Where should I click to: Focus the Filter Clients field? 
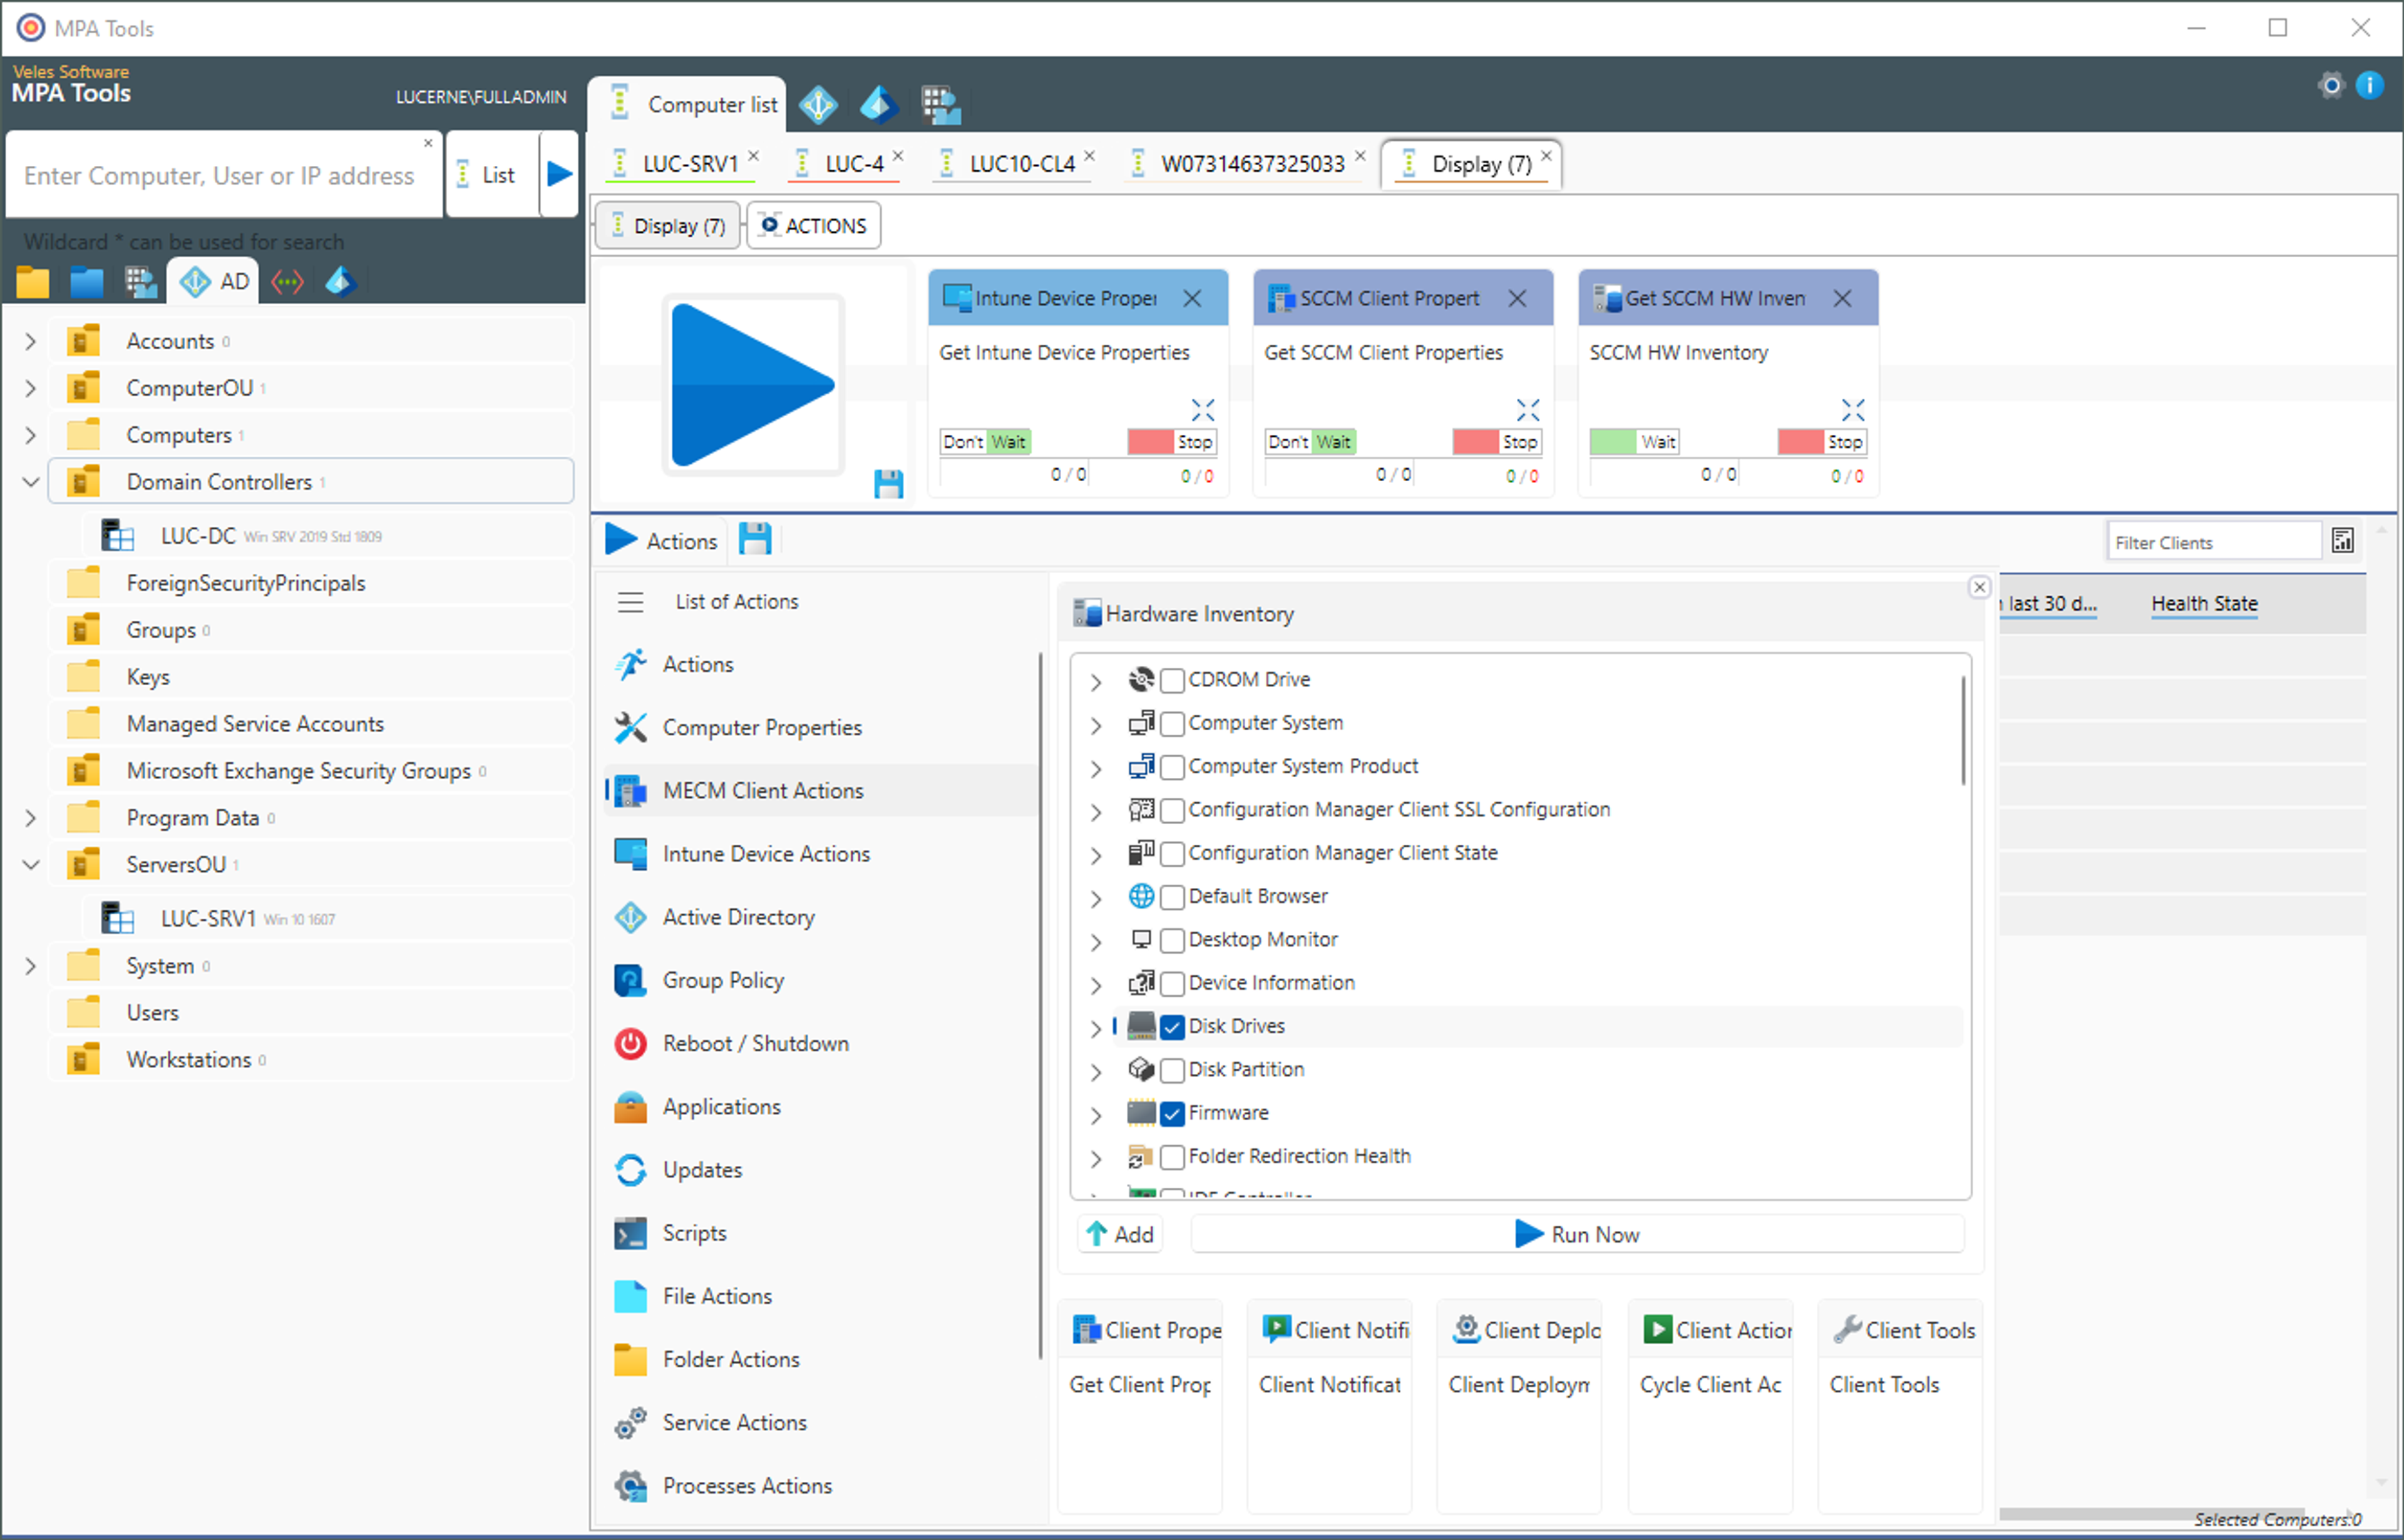(2213, 542)
